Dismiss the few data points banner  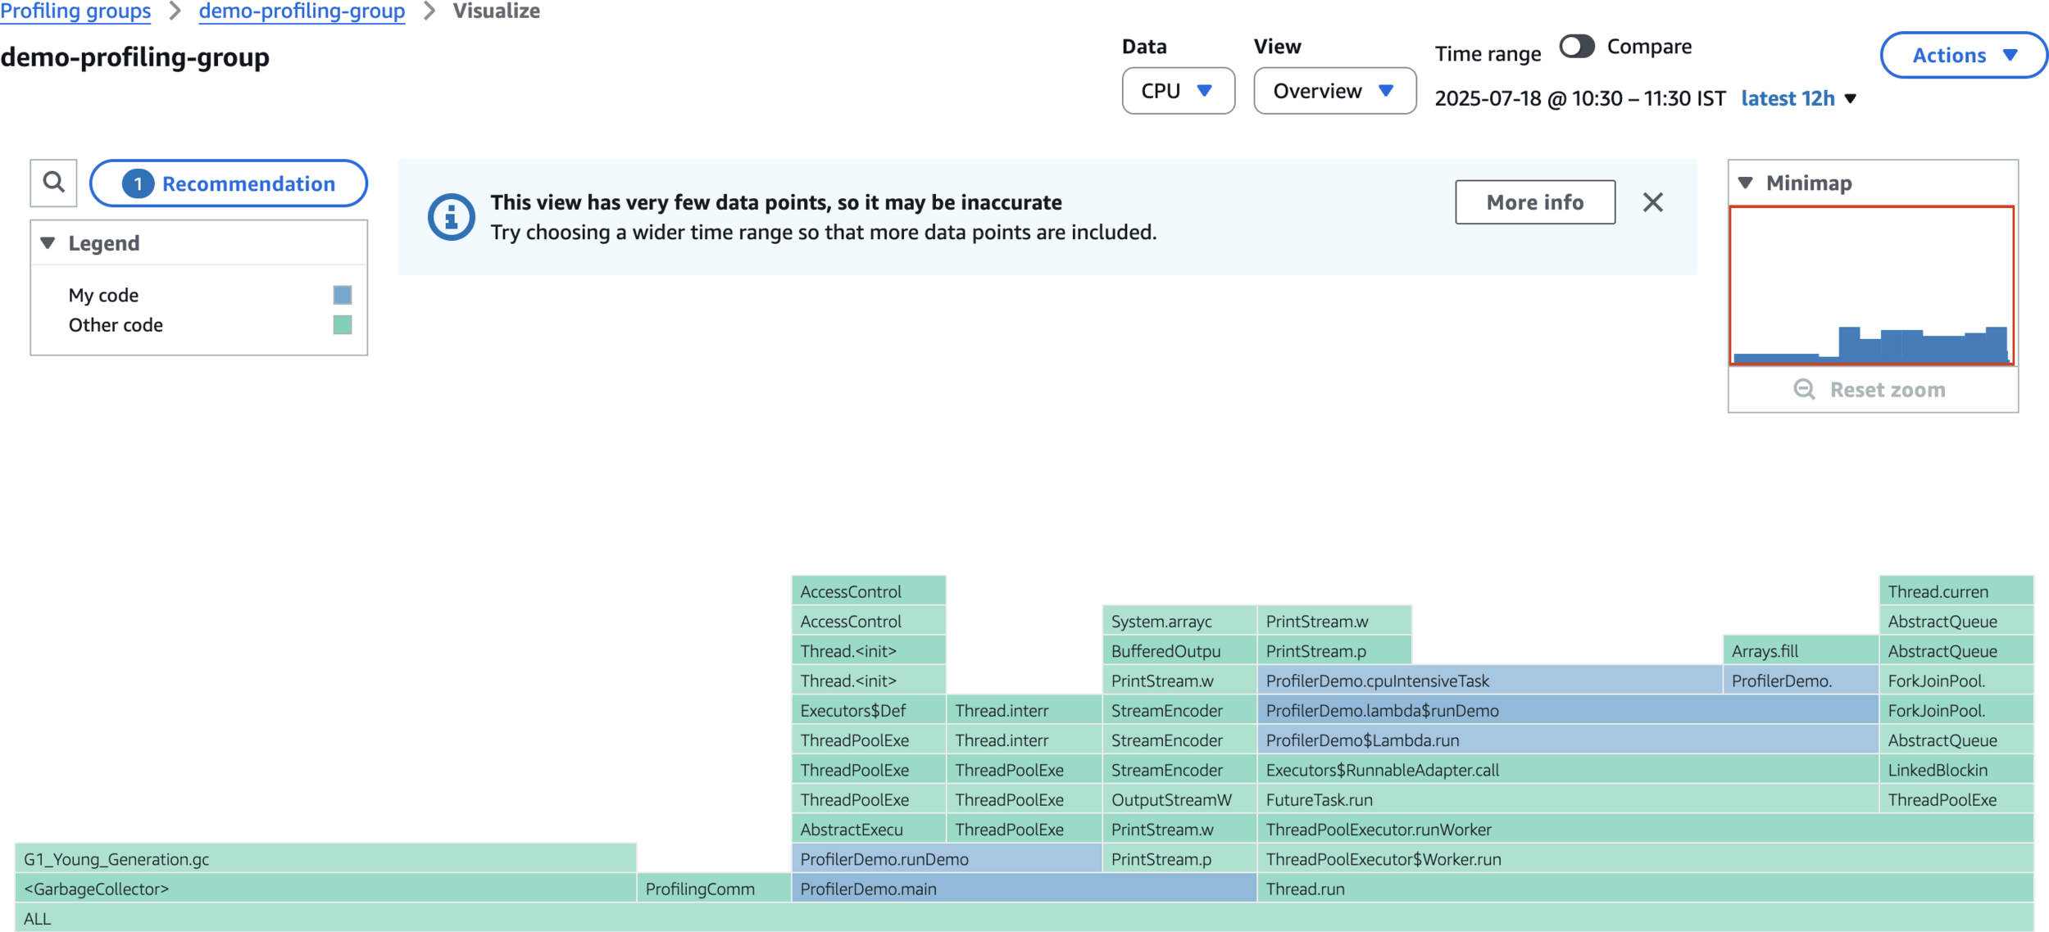1652,202
